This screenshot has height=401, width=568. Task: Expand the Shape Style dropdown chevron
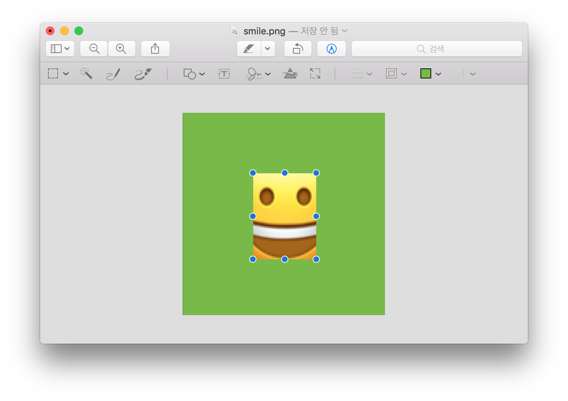click(x=370, y=74)
